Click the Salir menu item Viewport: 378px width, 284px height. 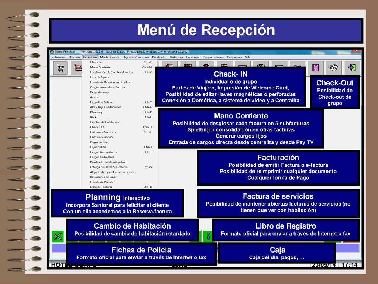[248, 57]
